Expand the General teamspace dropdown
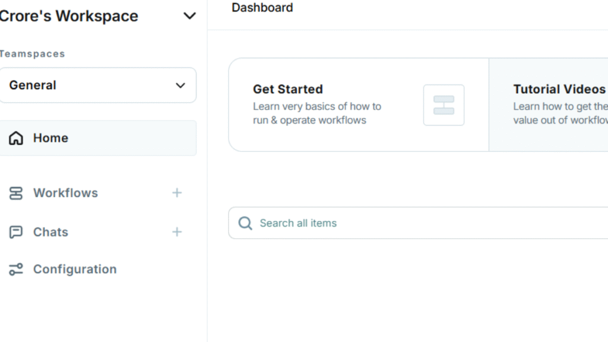The height and width of the screenshot is (342, 608). tap(180, 85)
